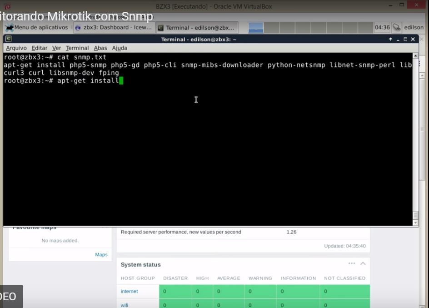Click the network status tray icon
The image size is (429, 308).
396,27
